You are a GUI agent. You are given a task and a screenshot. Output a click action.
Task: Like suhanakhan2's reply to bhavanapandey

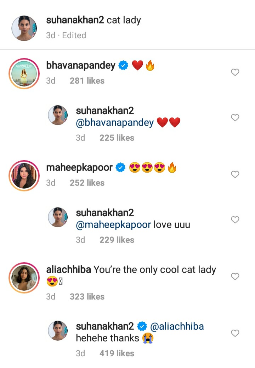[x=235, y=118]
